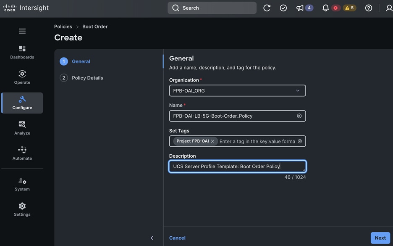
Task: Remove the Project FPB-OAI tag
Action: coord(212,141)
